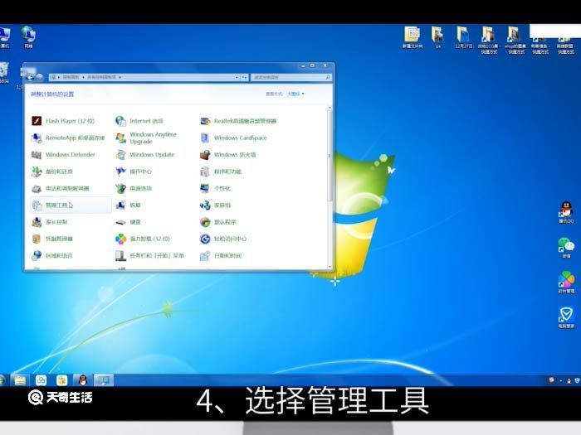The width and height of the screenshot is (581, 435).
Task: Click the address bar refresh button
Action: click(244, 77)
